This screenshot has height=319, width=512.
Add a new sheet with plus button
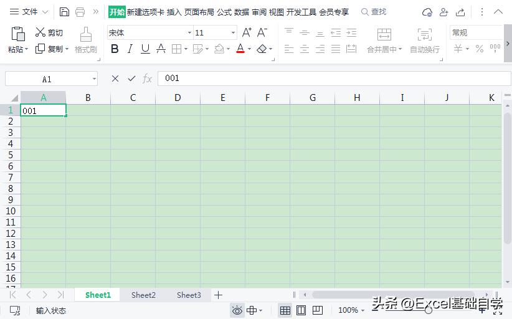218,295
